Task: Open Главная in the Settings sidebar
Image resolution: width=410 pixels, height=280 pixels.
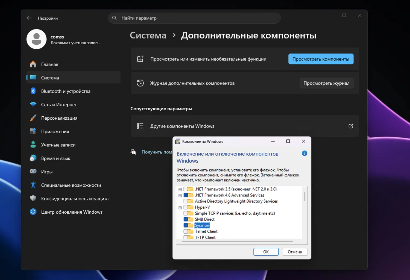Action: (x=73, y=64)
